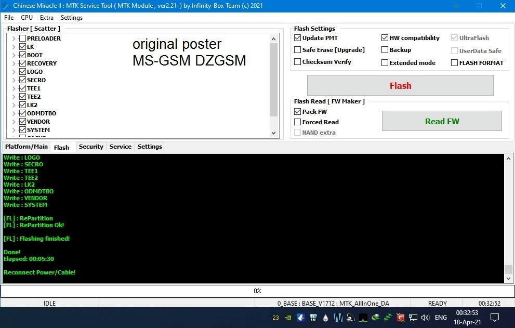Viewport: 515px width, 328px height.
Task: Expand the TEE1 tree node
Action: pos(14,88)
